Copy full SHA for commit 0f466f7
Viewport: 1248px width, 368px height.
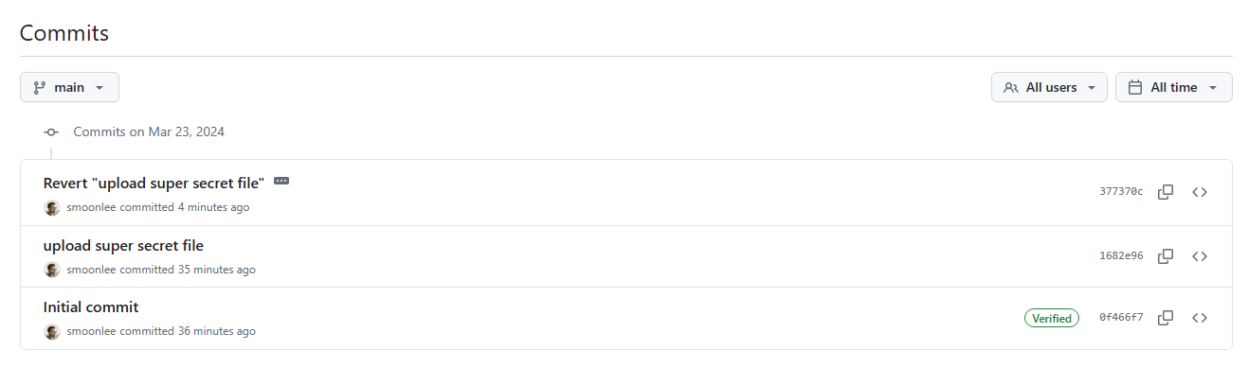pyautogui.click(x=1166, y=318)
